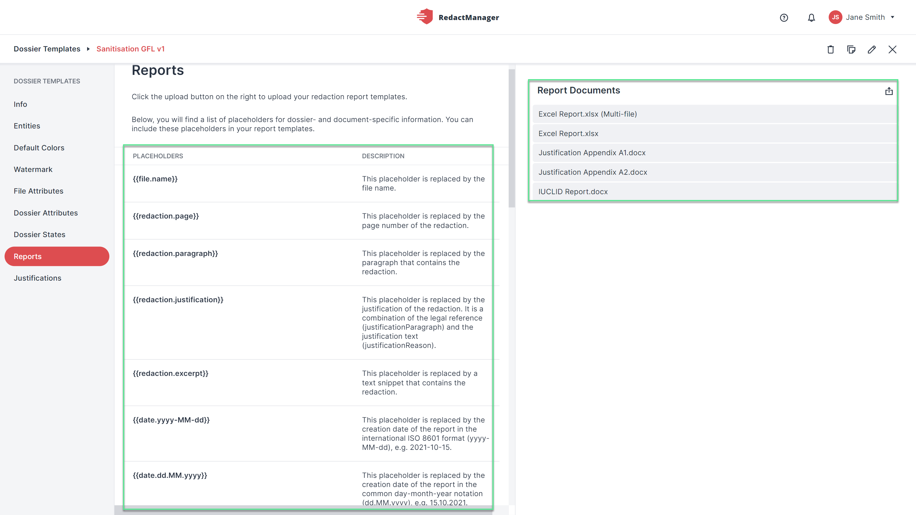The image size is (916, 515).
Task: Open the notifications bell
Action: pyautogui.click(x=811, y=17)
